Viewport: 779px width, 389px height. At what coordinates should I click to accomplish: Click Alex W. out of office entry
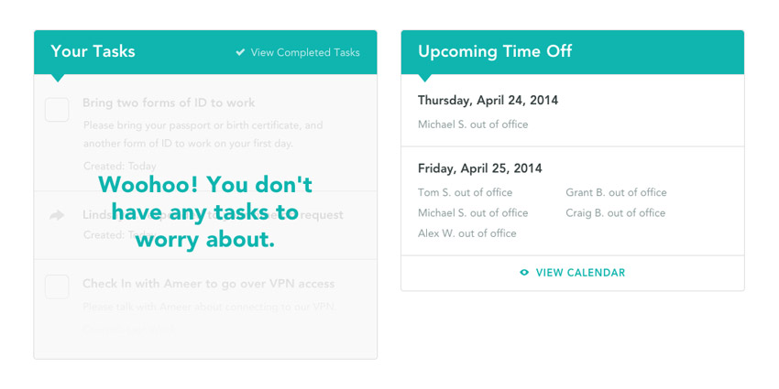pyautogui.click(x=466, y=233)
